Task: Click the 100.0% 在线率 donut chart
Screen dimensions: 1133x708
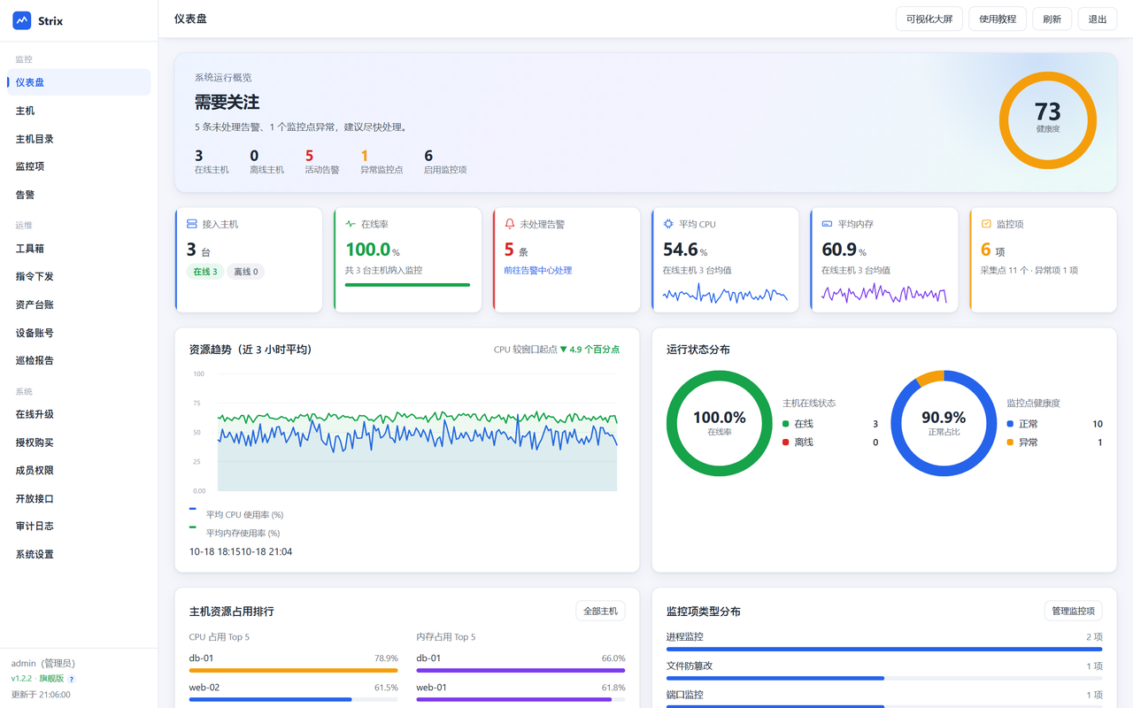Action: tap(720, 423)
